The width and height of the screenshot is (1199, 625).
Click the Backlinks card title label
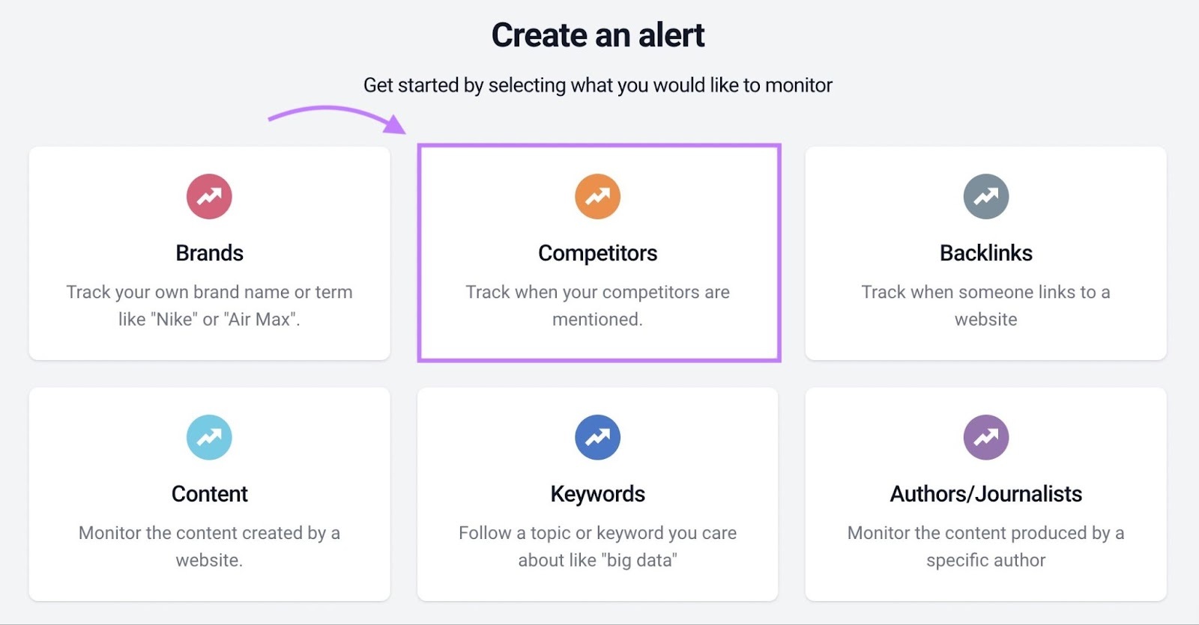coord(985,253)
